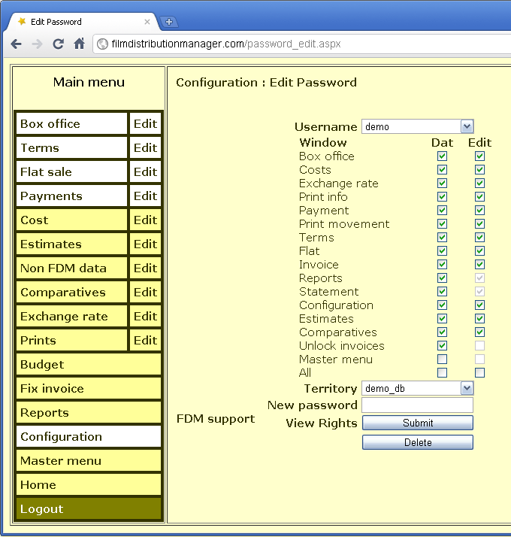Image resolution: width=511 pixels, height=537 pixels.
Task: Uncheck the Costs Edit checkbox
Action: 479,170
